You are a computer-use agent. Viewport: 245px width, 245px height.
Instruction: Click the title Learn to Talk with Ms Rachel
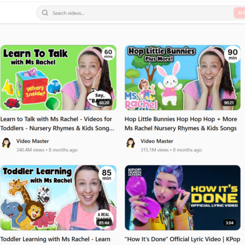pos(57,124)
